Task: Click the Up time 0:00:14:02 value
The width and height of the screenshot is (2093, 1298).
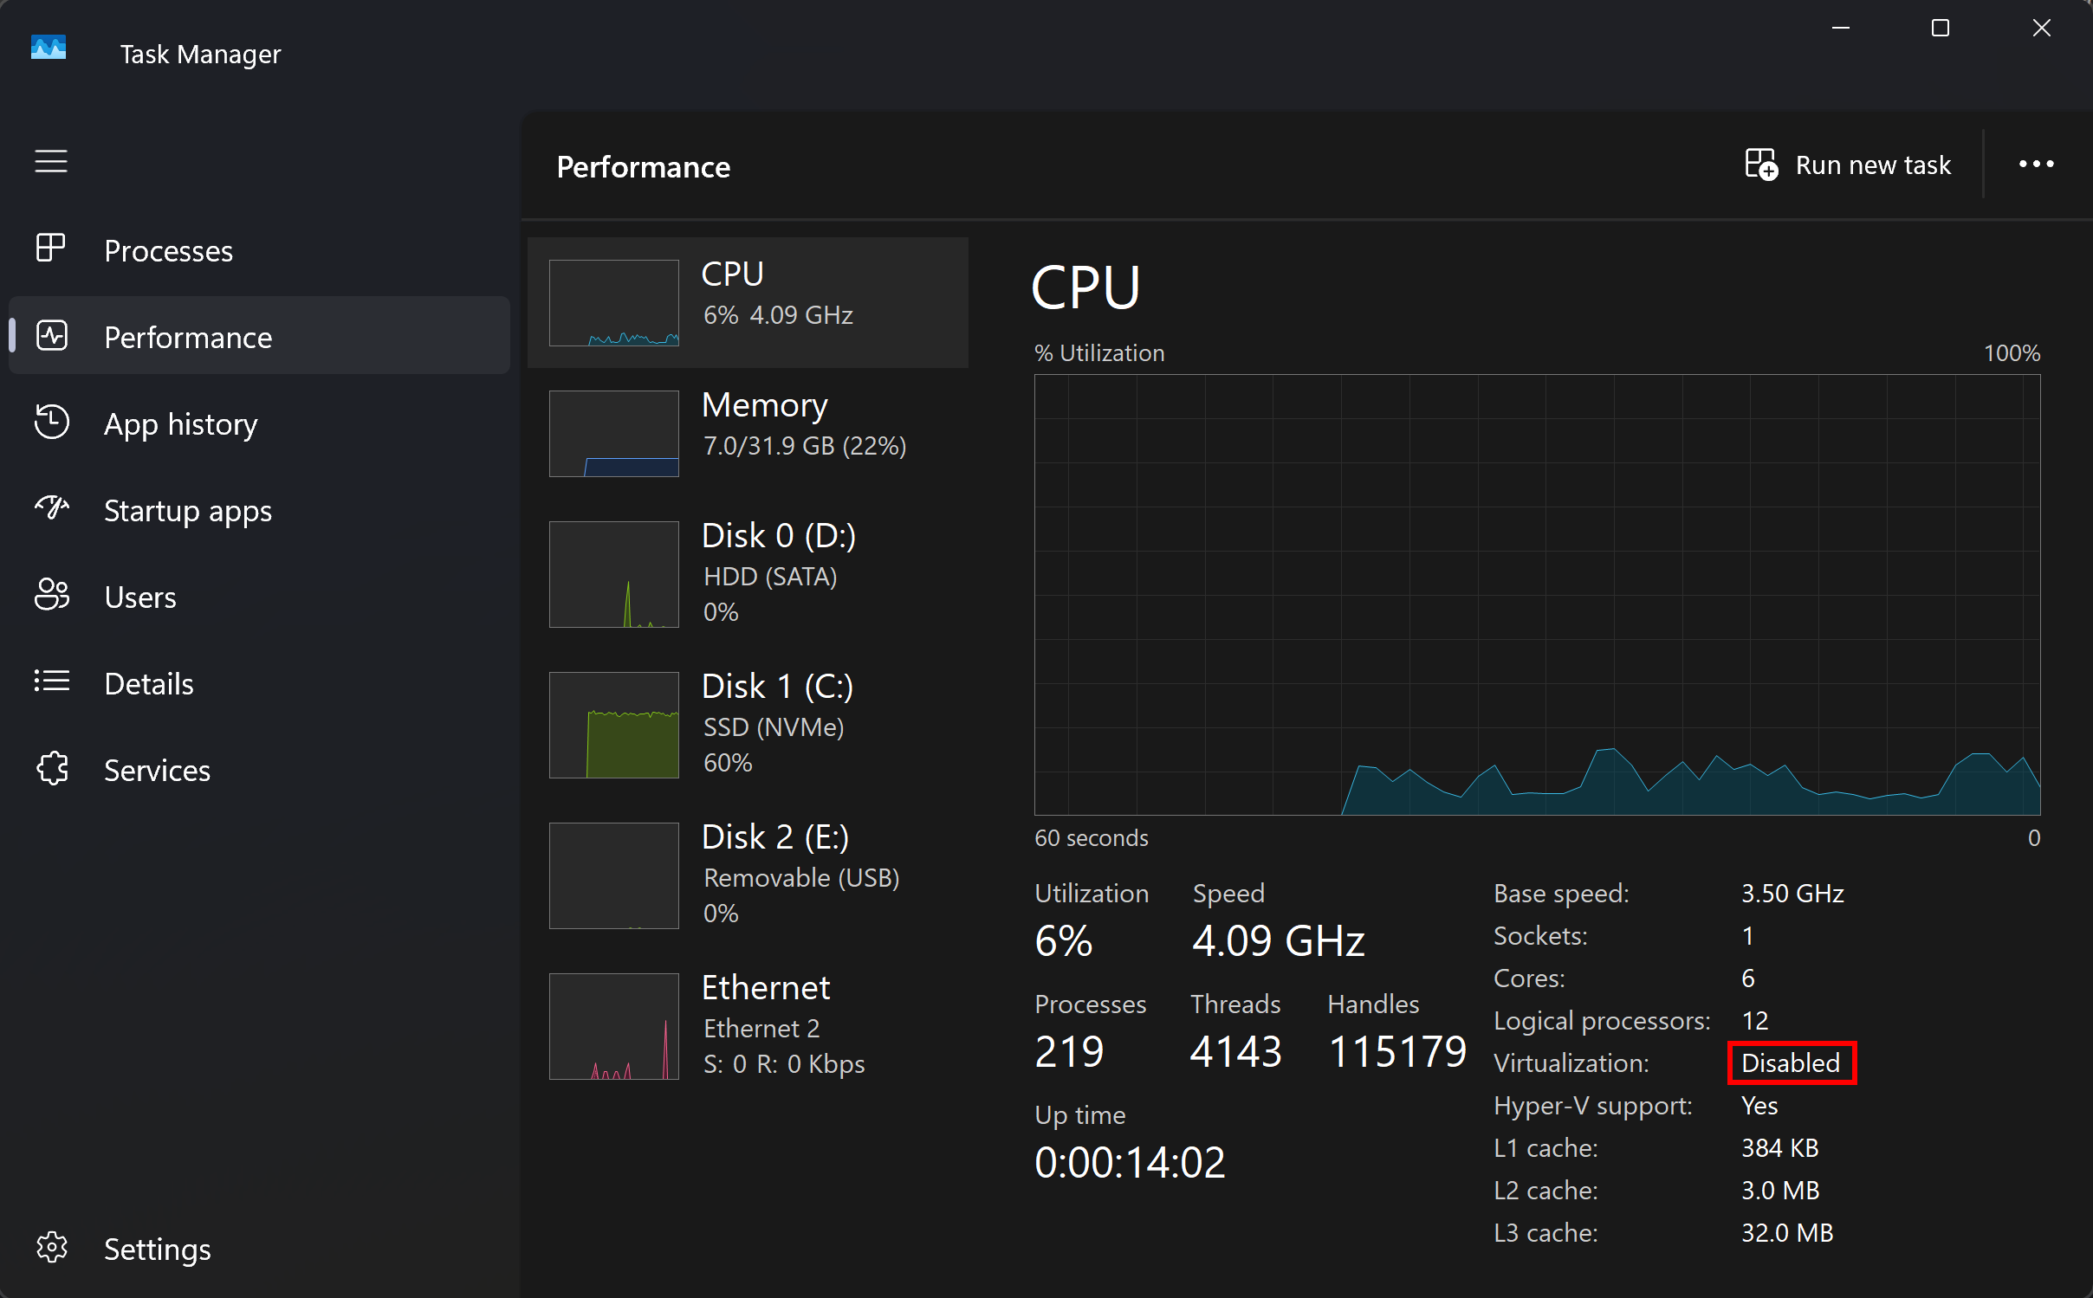Action: pyautogui.click(x=1130, y=1162)
